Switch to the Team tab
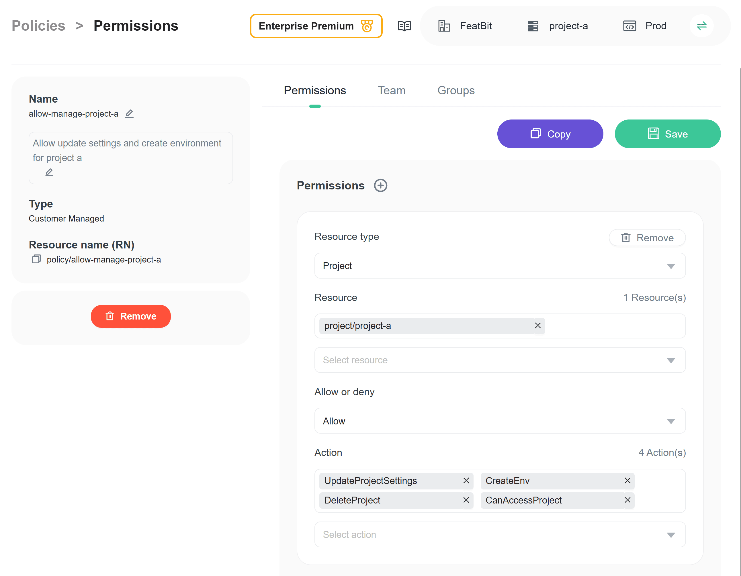Screen dimensions: 741x576 coord(392,91)
